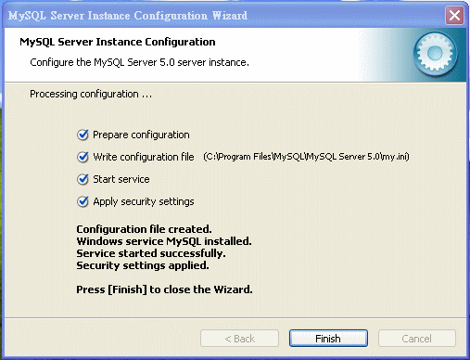Image resolution: width=470 pixels, height=360 pixels.
Task: Click the gear icon in header
Action: [435, 54]
